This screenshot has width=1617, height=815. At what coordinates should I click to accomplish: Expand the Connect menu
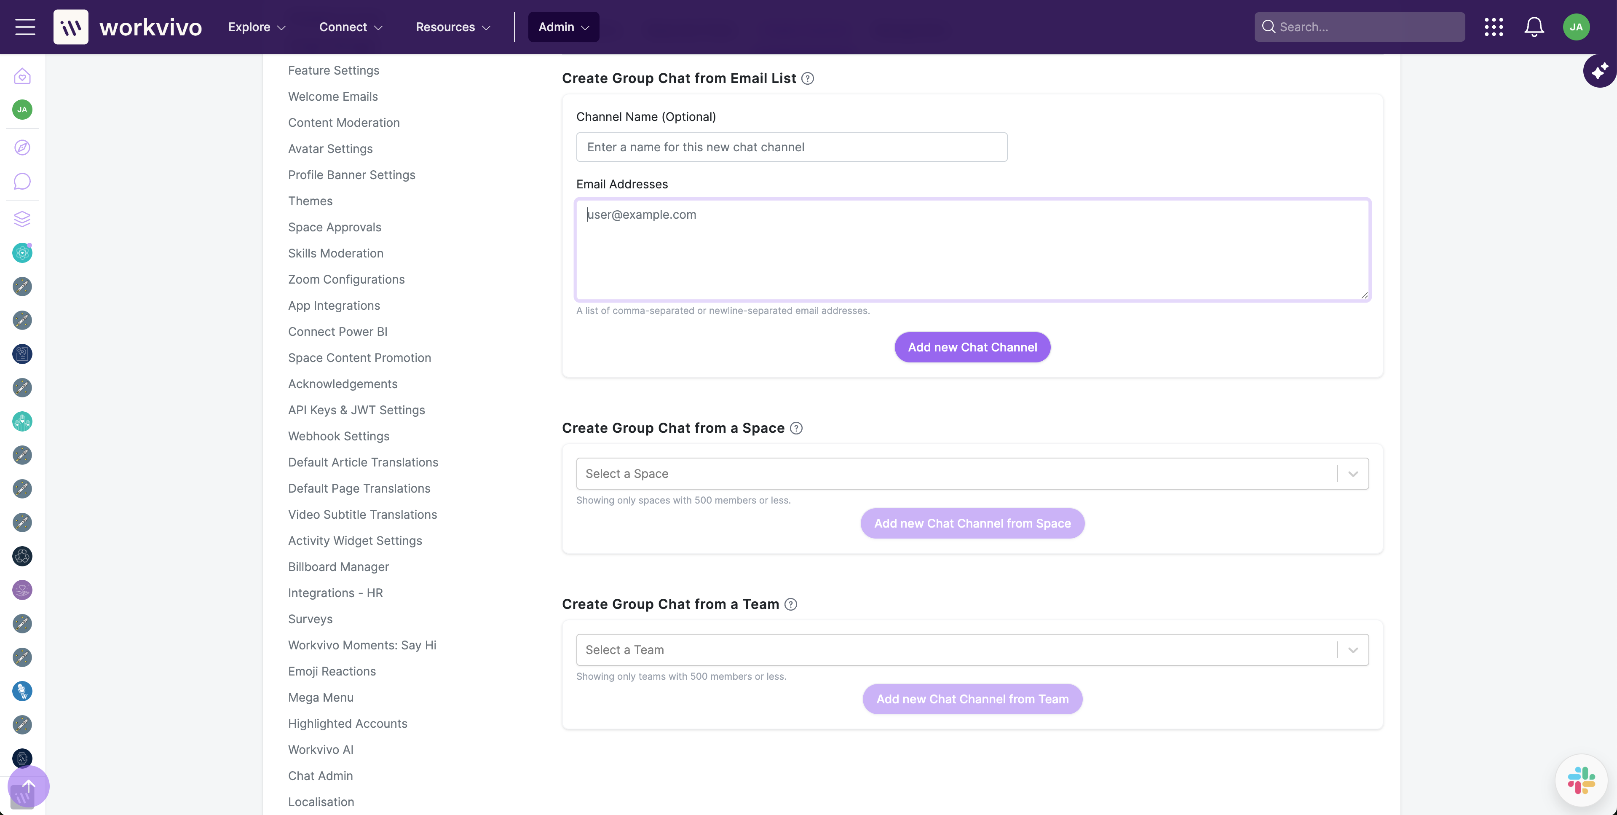351,27
